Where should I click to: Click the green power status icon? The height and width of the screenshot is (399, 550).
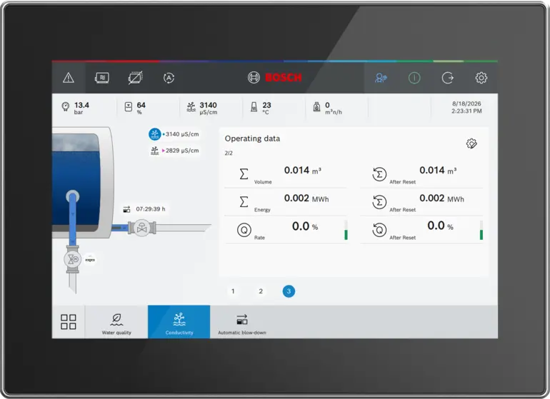pyautogui.click(x=414, y=78)
